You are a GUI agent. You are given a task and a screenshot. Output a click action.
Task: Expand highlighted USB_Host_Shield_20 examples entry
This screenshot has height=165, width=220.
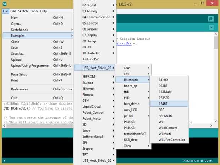[x=95, y=68]
